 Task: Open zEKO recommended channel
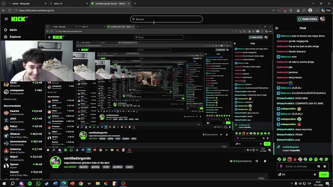(23, 120)
